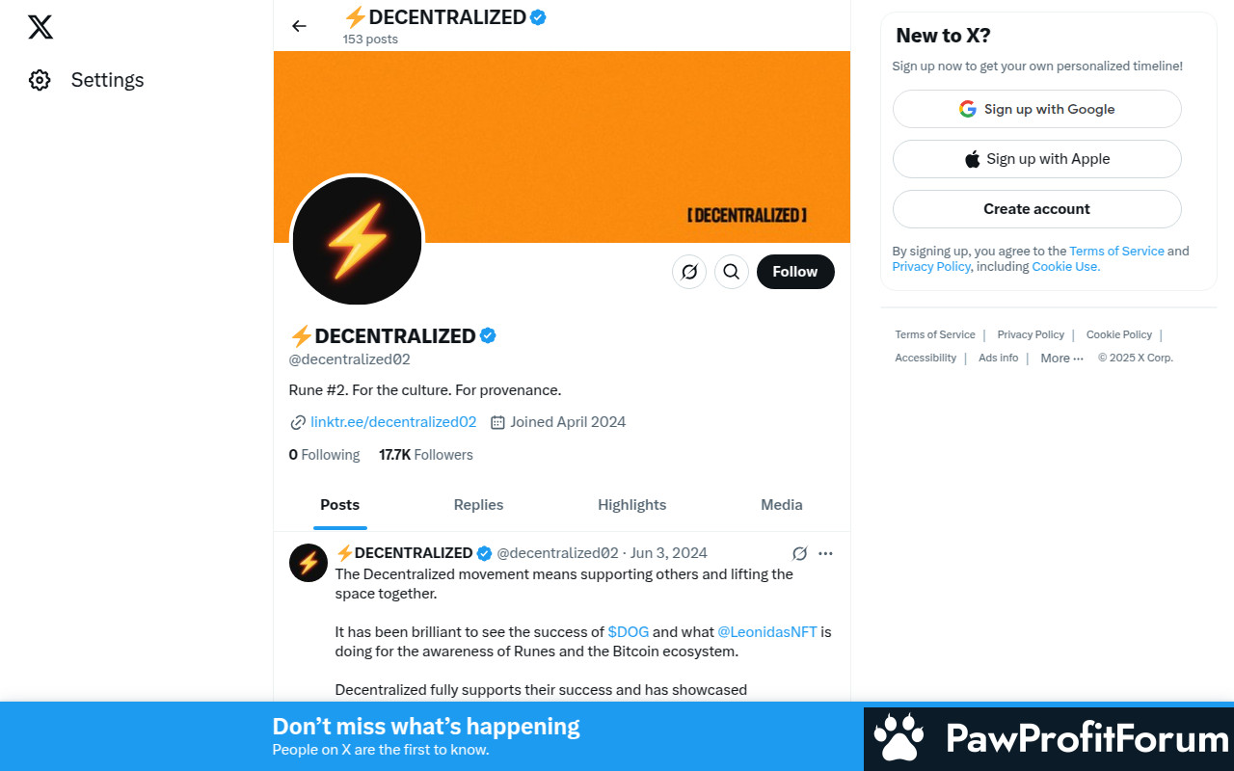
Task: Click the Create account button
Action: 1036,209
